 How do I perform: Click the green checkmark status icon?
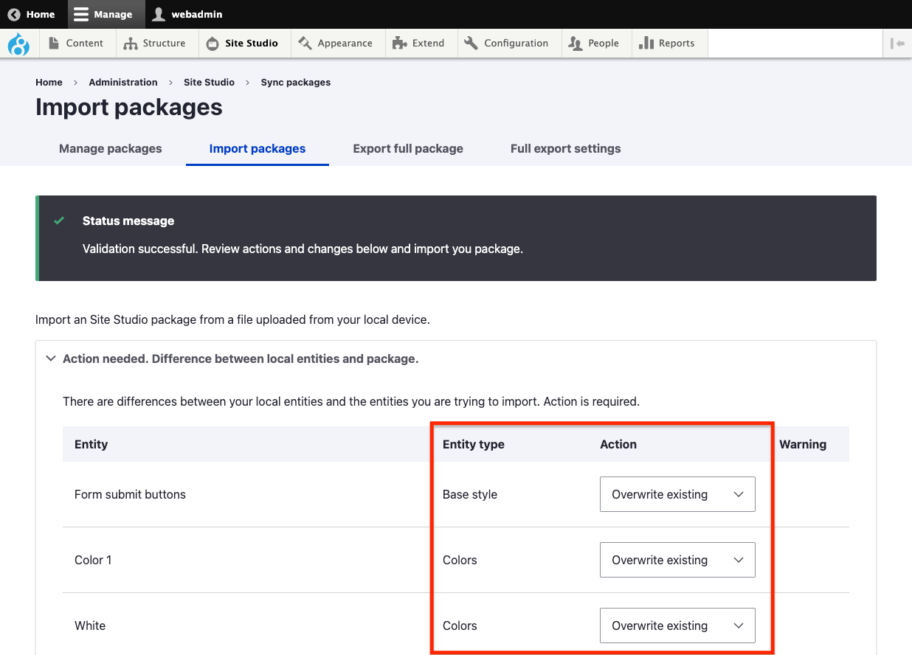point(59,221)
